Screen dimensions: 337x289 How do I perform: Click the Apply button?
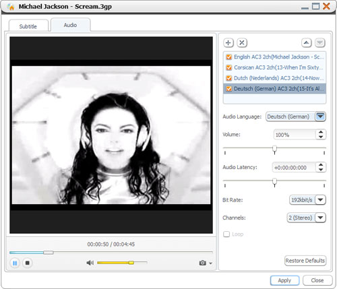[284, 280]
